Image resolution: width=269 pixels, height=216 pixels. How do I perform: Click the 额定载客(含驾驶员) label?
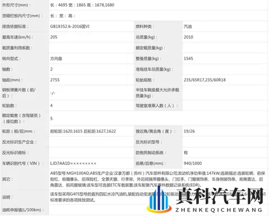tap(21, 118)
